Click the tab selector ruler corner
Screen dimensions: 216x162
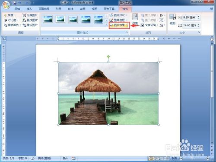point(4,39)
